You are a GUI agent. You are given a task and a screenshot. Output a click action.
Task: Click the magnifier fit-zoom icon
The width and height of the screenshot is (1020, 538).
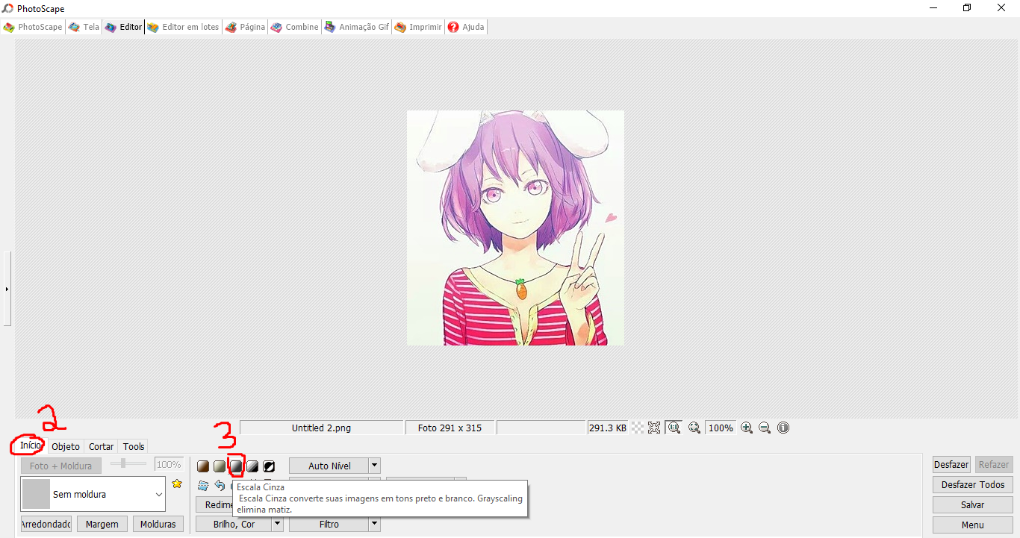[x=694, y=428]
